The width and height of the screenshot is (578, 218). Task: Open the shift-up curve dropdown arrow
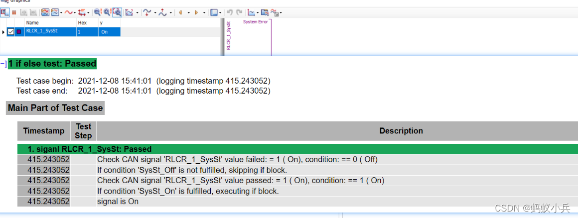coord(171,13)
